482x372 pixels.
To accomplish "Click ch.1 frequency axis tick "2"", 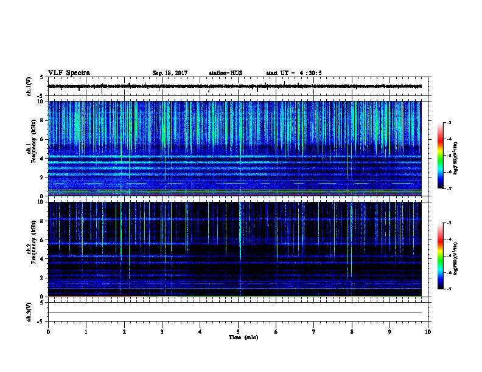I will point(42,177).
